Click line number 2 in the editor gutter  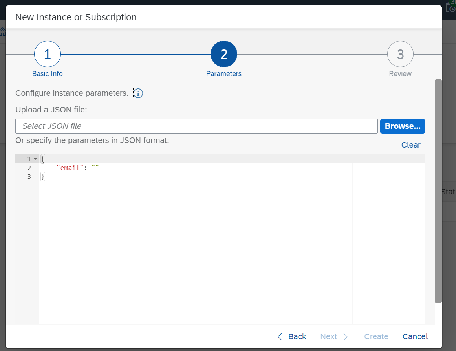tap(29, 167)
